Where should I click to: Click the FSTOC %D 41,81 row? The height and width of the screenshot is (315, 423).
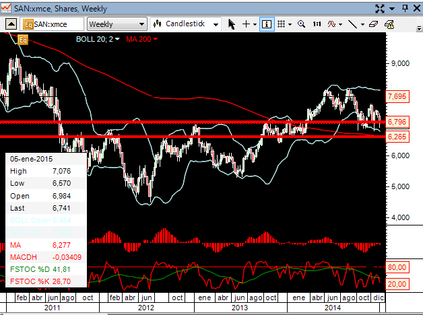click(x=46, y=269)
